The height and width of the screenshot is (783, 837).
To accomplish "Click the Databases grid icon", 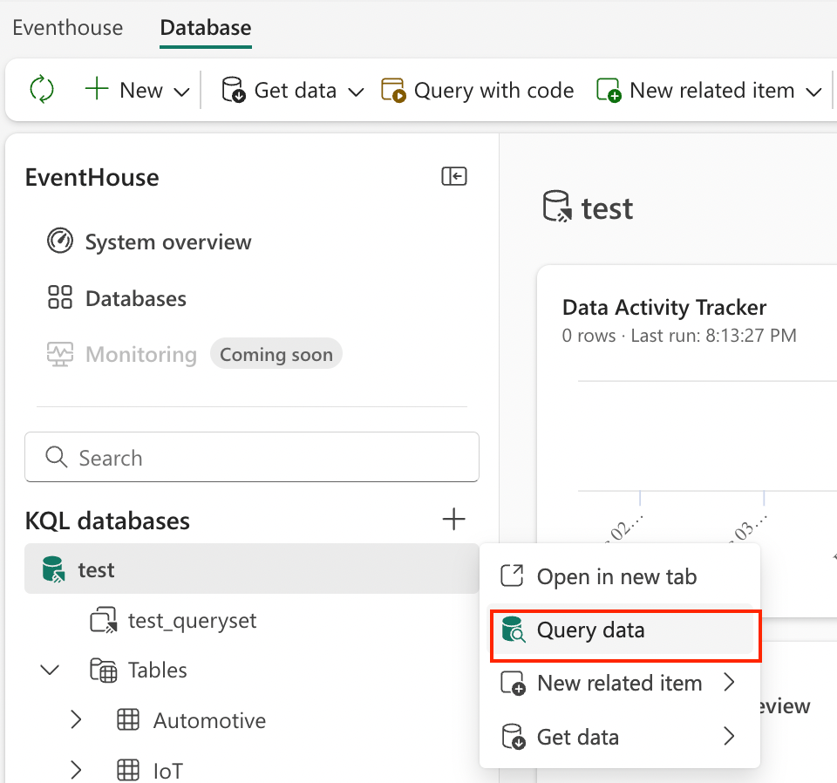I will (x=60, y=297).
